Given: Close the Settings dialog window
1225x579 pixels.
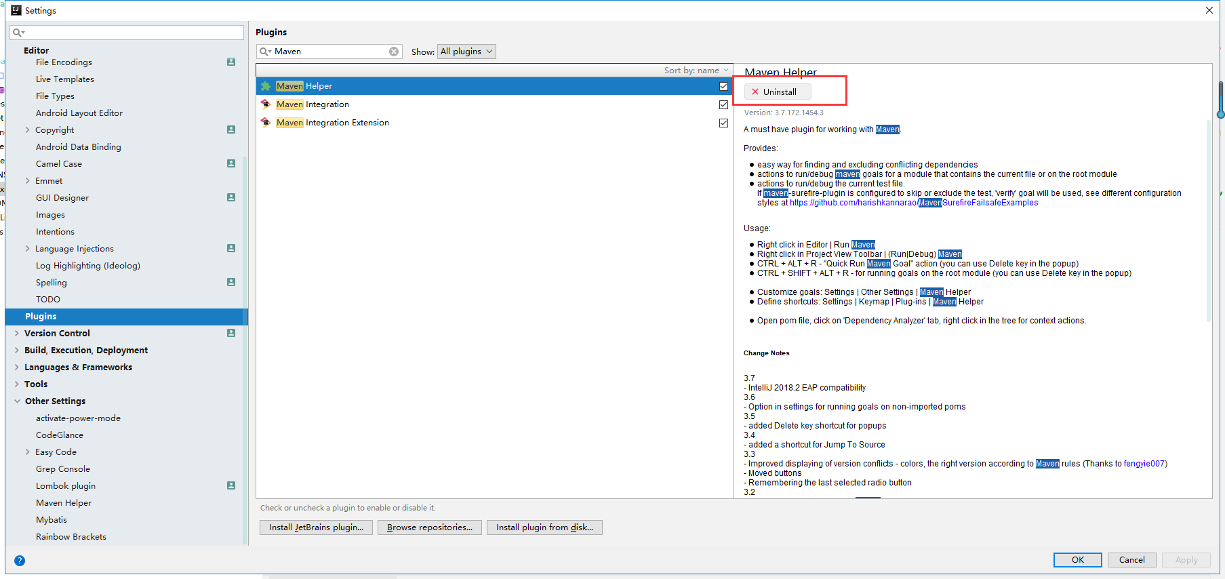Looking at the screenshot, I should (1209, 10).
